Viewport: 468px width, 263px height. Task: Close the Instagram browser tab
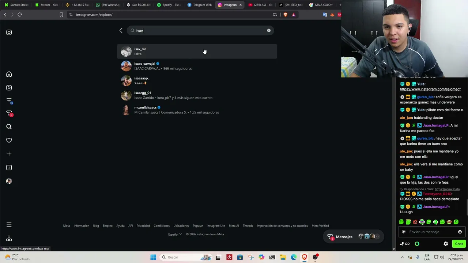[x=241, y=5]
